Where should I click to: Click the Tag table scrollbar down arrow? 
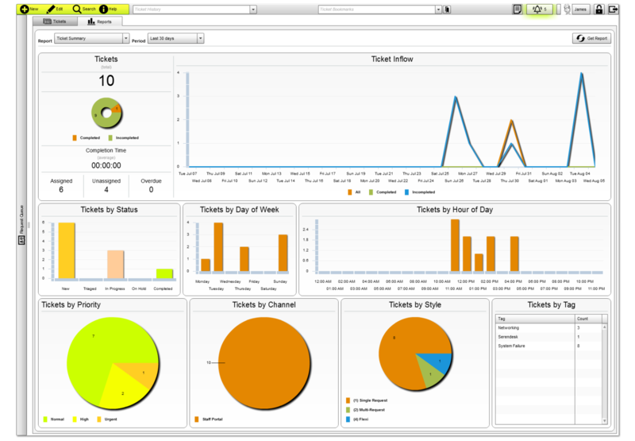[605, 420]
